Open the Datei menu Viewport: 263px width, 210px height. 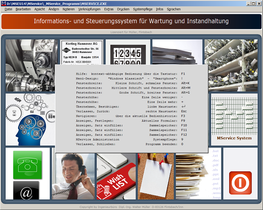(x=8, y=9)
